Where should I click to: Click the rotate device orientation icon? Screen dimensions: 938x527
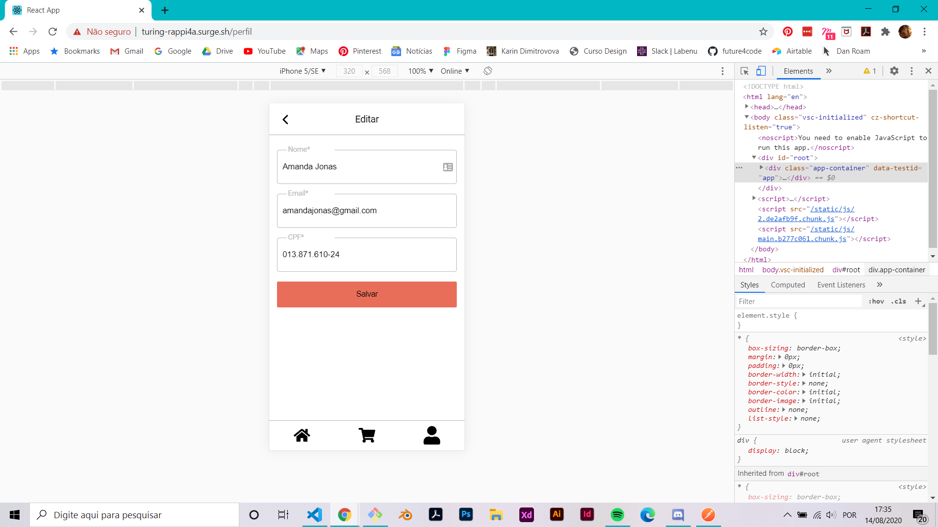point(488,71)
